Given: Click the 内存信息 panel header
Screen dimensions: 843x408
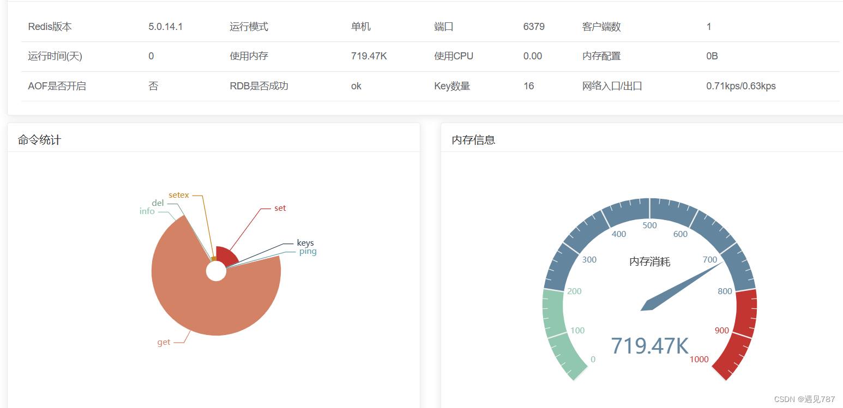Looking at the screenshot, I should (x=474, y=139).
